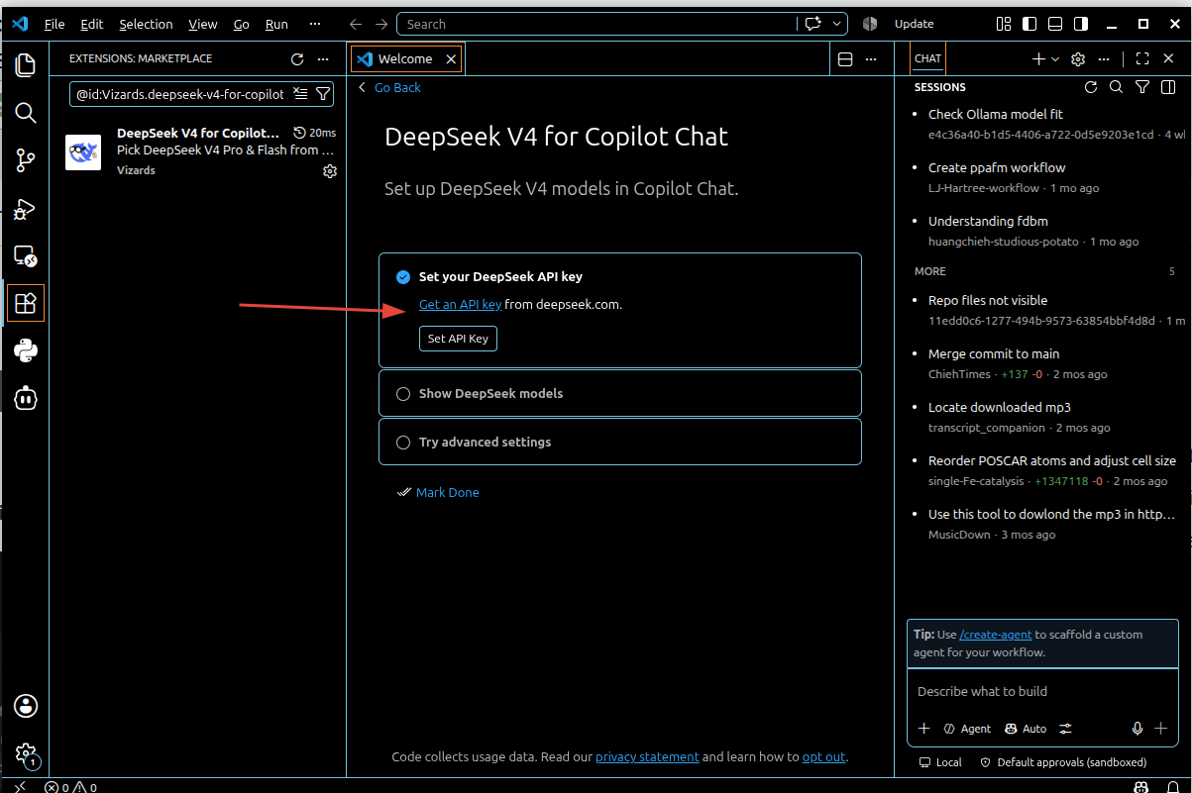The width and height of the screenshot is (1192, 793).
Task: Clear the extensions search results
Action: click(x=301, y=94)
